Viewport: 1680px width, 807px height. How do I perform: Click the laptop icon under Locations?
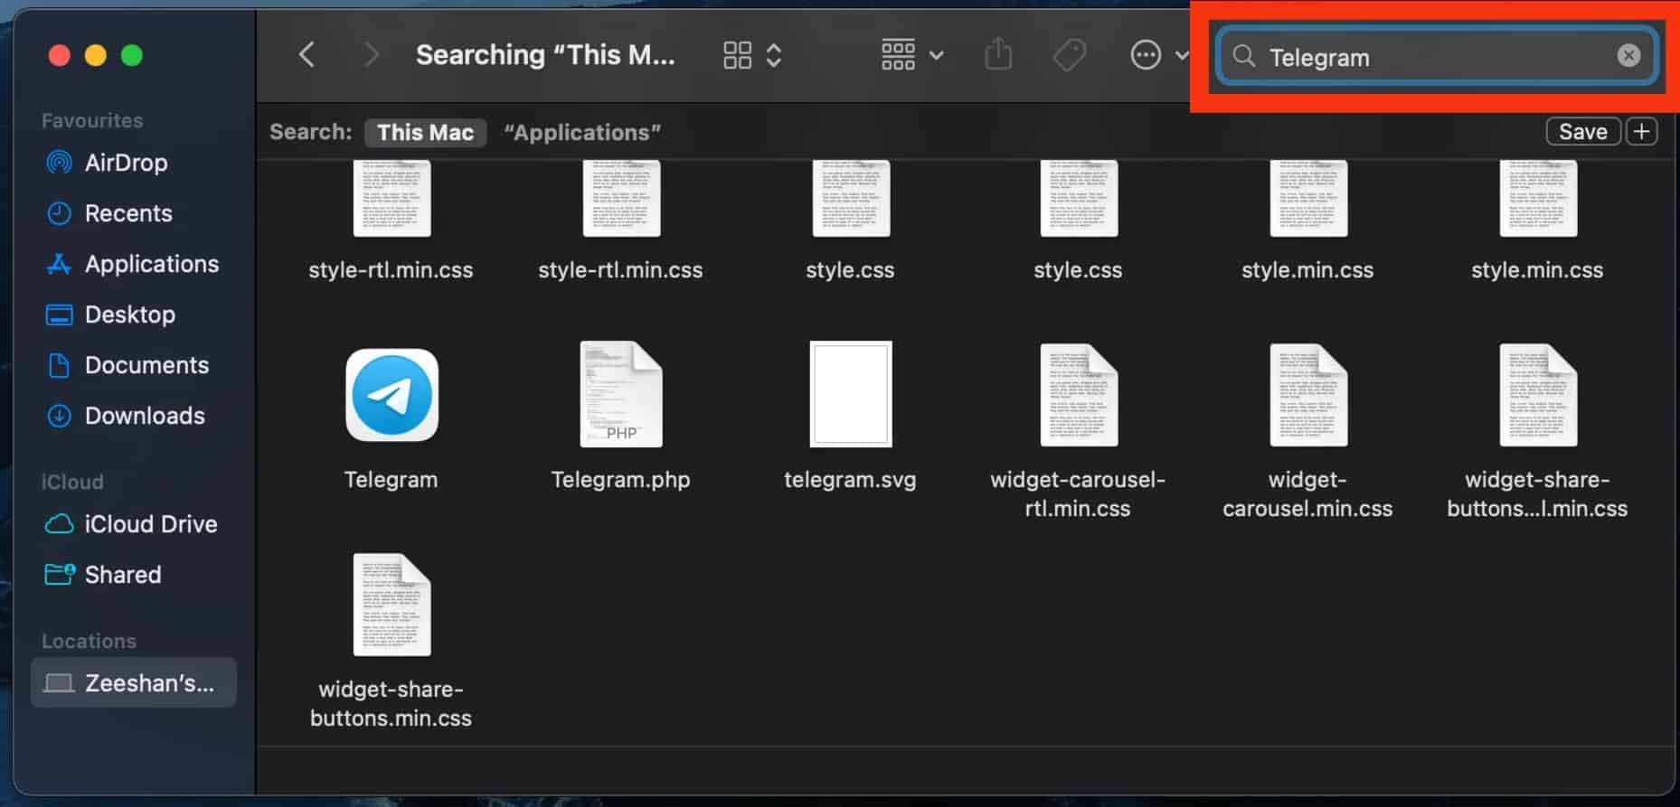59,683
